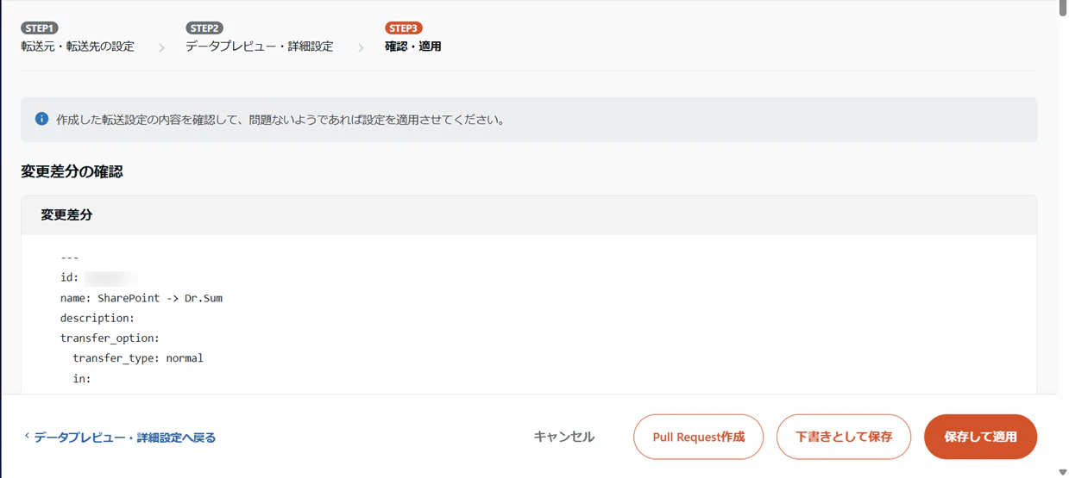
Task: Click the STEP1 badge
Action: 40,28
